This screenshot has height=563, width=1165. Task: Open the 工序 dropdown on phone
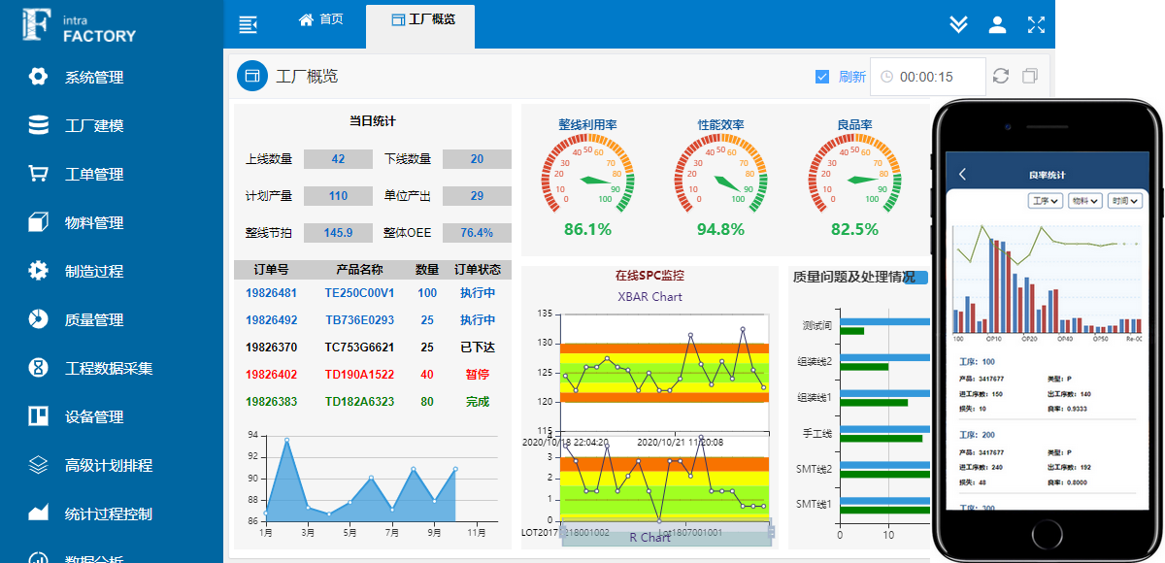1045,201
